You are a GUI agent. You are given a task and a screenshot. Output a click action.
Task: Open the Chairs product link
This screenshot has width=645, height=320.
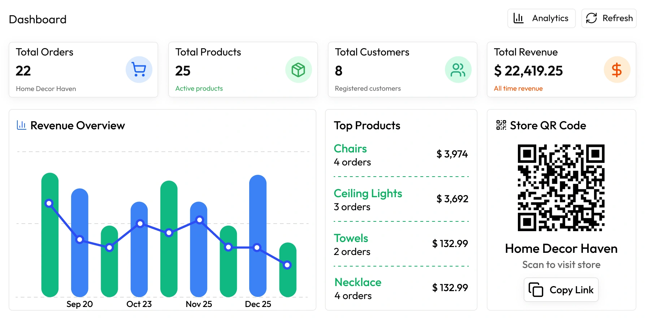pos(350,148)
